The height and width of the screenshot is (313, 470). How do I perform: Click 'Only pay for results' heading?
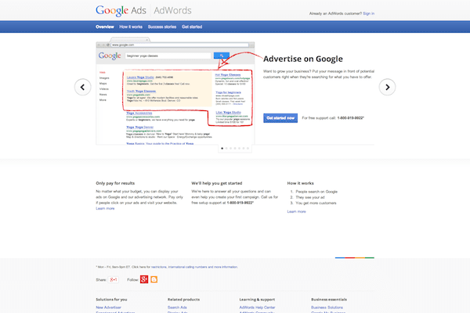click(115, 183)
